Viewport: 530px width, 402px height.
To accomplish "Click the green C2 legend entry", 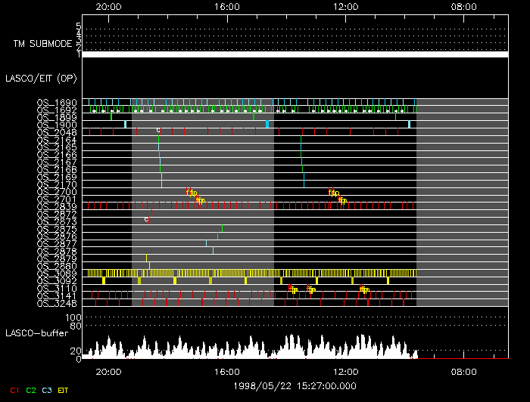I will coord(31,390).
